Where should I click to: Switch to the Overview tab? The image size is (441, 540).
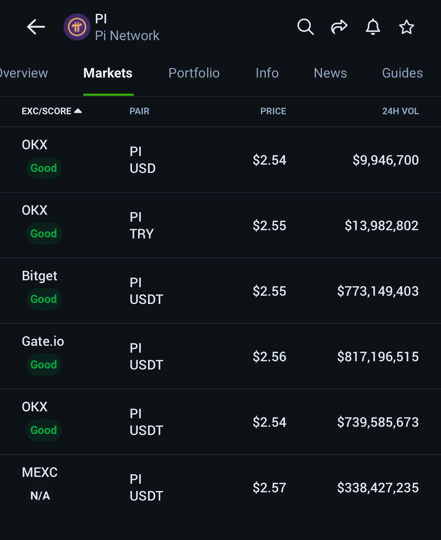23,73
